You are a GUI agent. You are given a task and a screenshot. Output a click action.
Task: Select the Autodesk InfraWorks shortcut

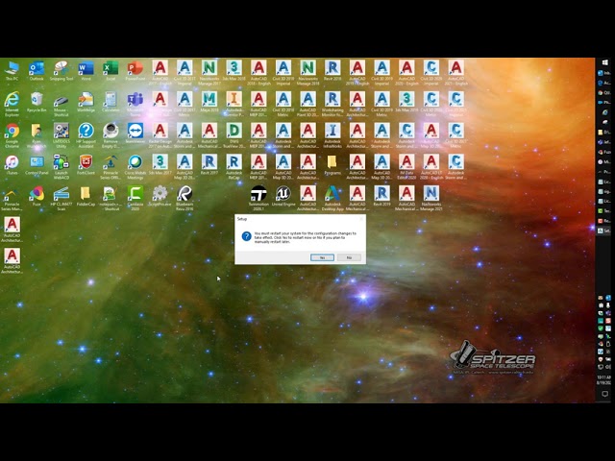click(x=332, y=135)
